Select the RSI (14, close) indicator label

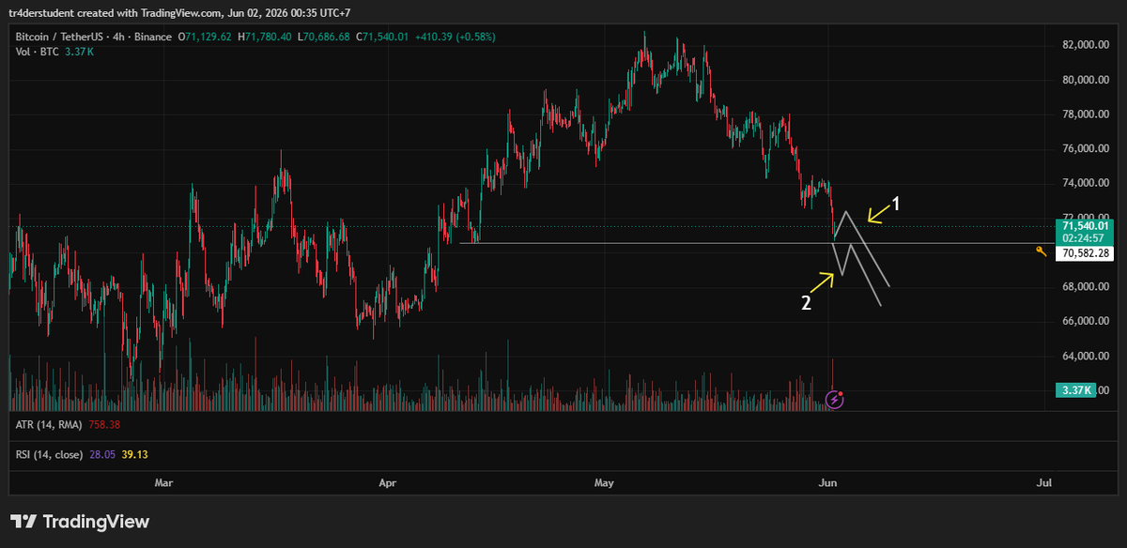[49, 454]
